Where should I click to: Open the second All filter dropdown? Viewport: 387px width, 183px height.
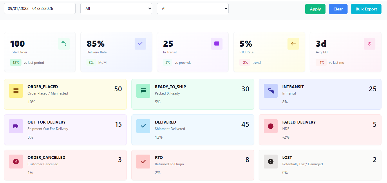pyautogui.click(x=192, y=8)
